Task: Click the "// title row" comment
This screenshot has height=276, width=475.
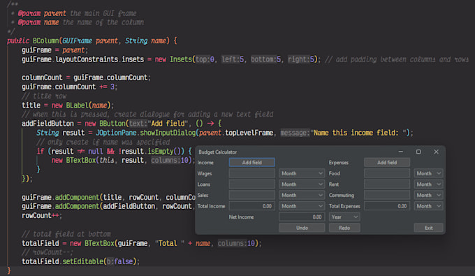Action: (x=44, y=96)
